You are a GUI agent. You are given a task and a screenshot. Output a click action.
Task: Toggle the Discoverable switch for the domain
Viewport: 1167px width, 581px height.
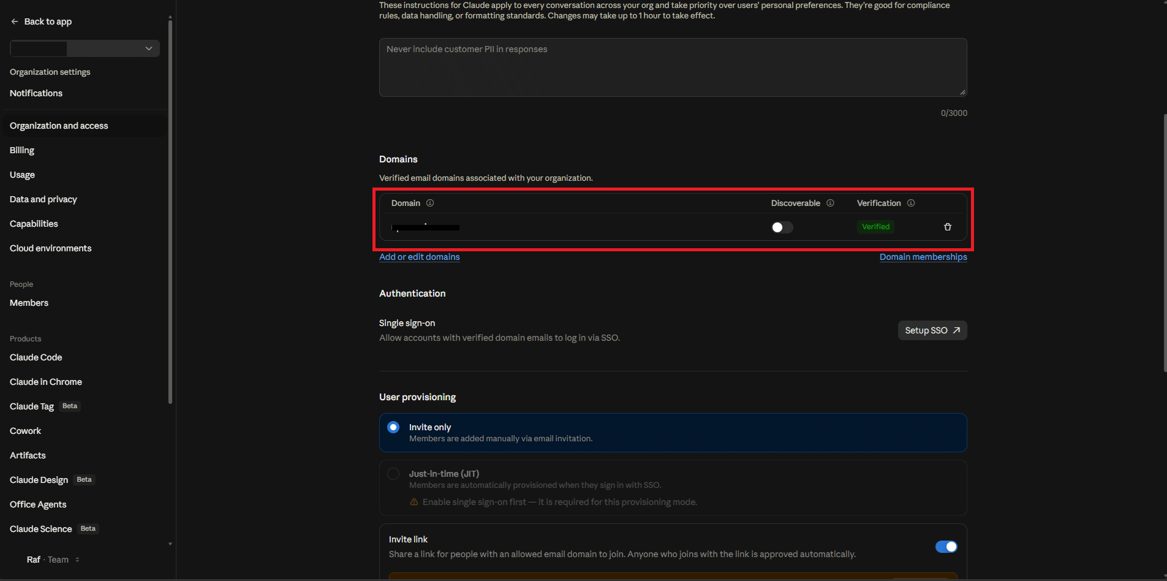pyautogui.click(x=782, y=227)
